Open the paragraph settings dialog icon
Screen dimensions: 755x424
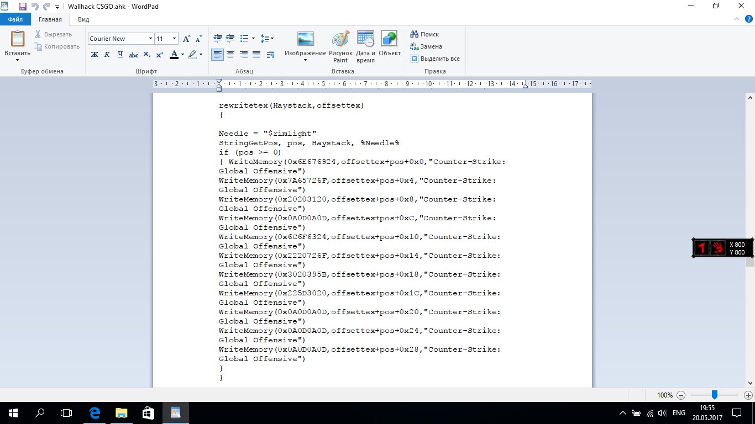point(270,55)
